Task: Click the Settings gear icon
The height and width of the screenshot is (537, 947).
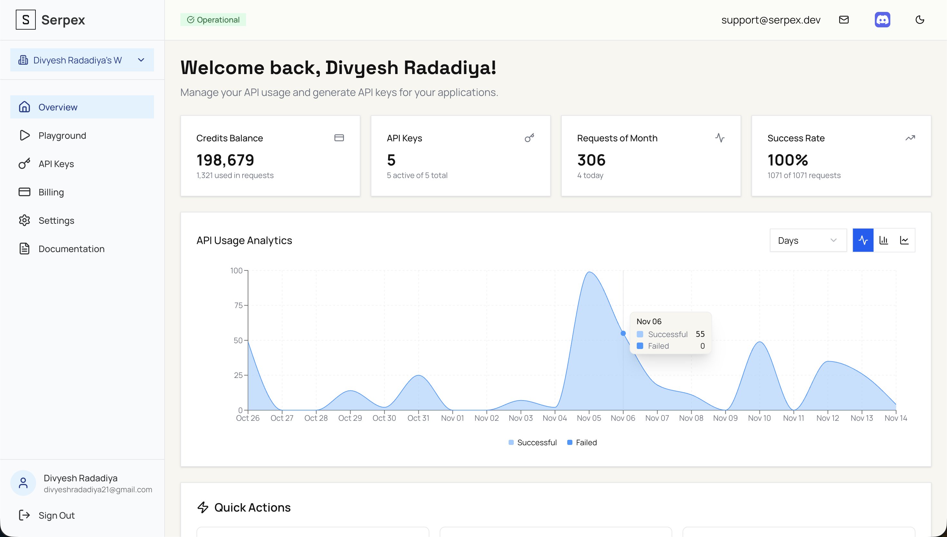Action: [x=24, y=220]
